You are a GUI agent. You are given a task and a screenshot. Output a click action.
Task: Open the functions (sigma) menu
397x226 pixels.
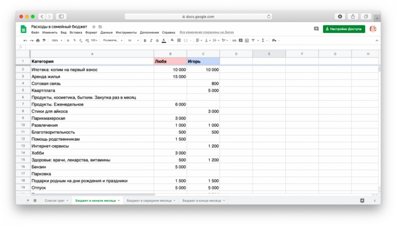pyautogui.click(x=264, y=41)
